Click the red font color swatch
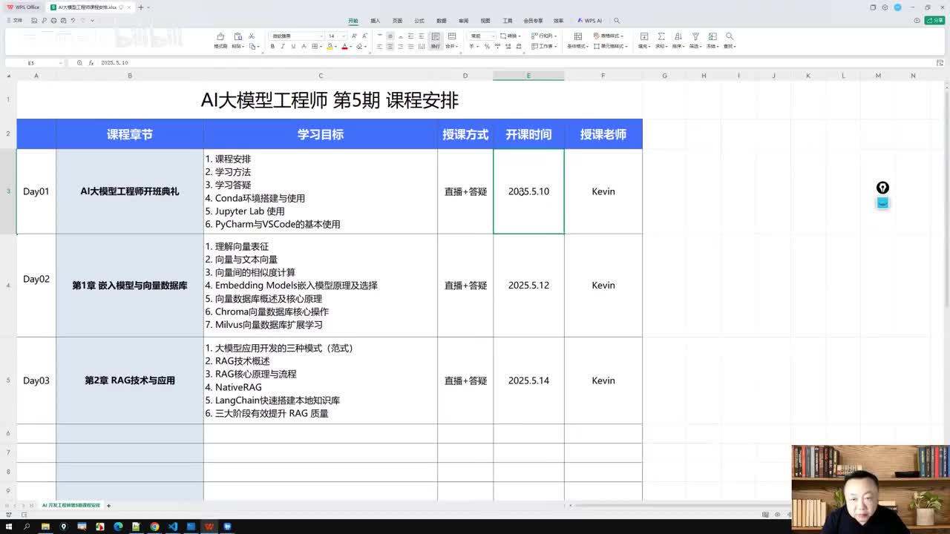The height and width of the screenshot is (534, 950). (344, 46)
